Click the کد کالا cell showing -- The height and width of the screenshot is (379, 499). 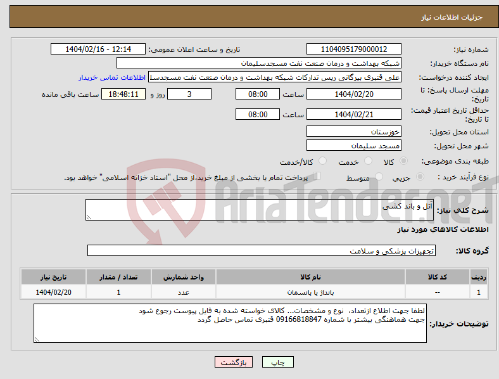(x=438, y=292)
